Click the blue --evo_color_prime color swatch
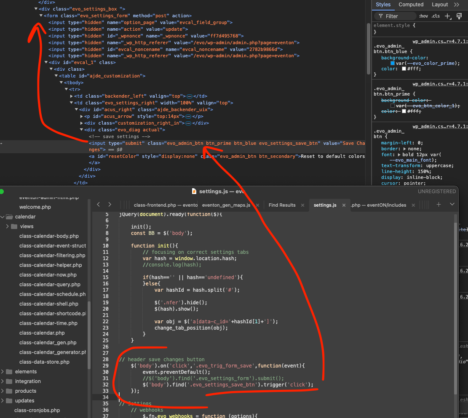 pos(393,63)
